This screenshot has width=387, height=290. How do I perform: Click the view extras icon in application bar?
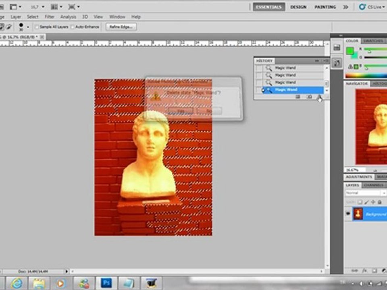tap(13, 7)
